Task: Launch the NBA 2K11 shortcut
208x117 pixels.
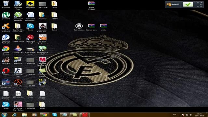Action: tap(6, 60)
